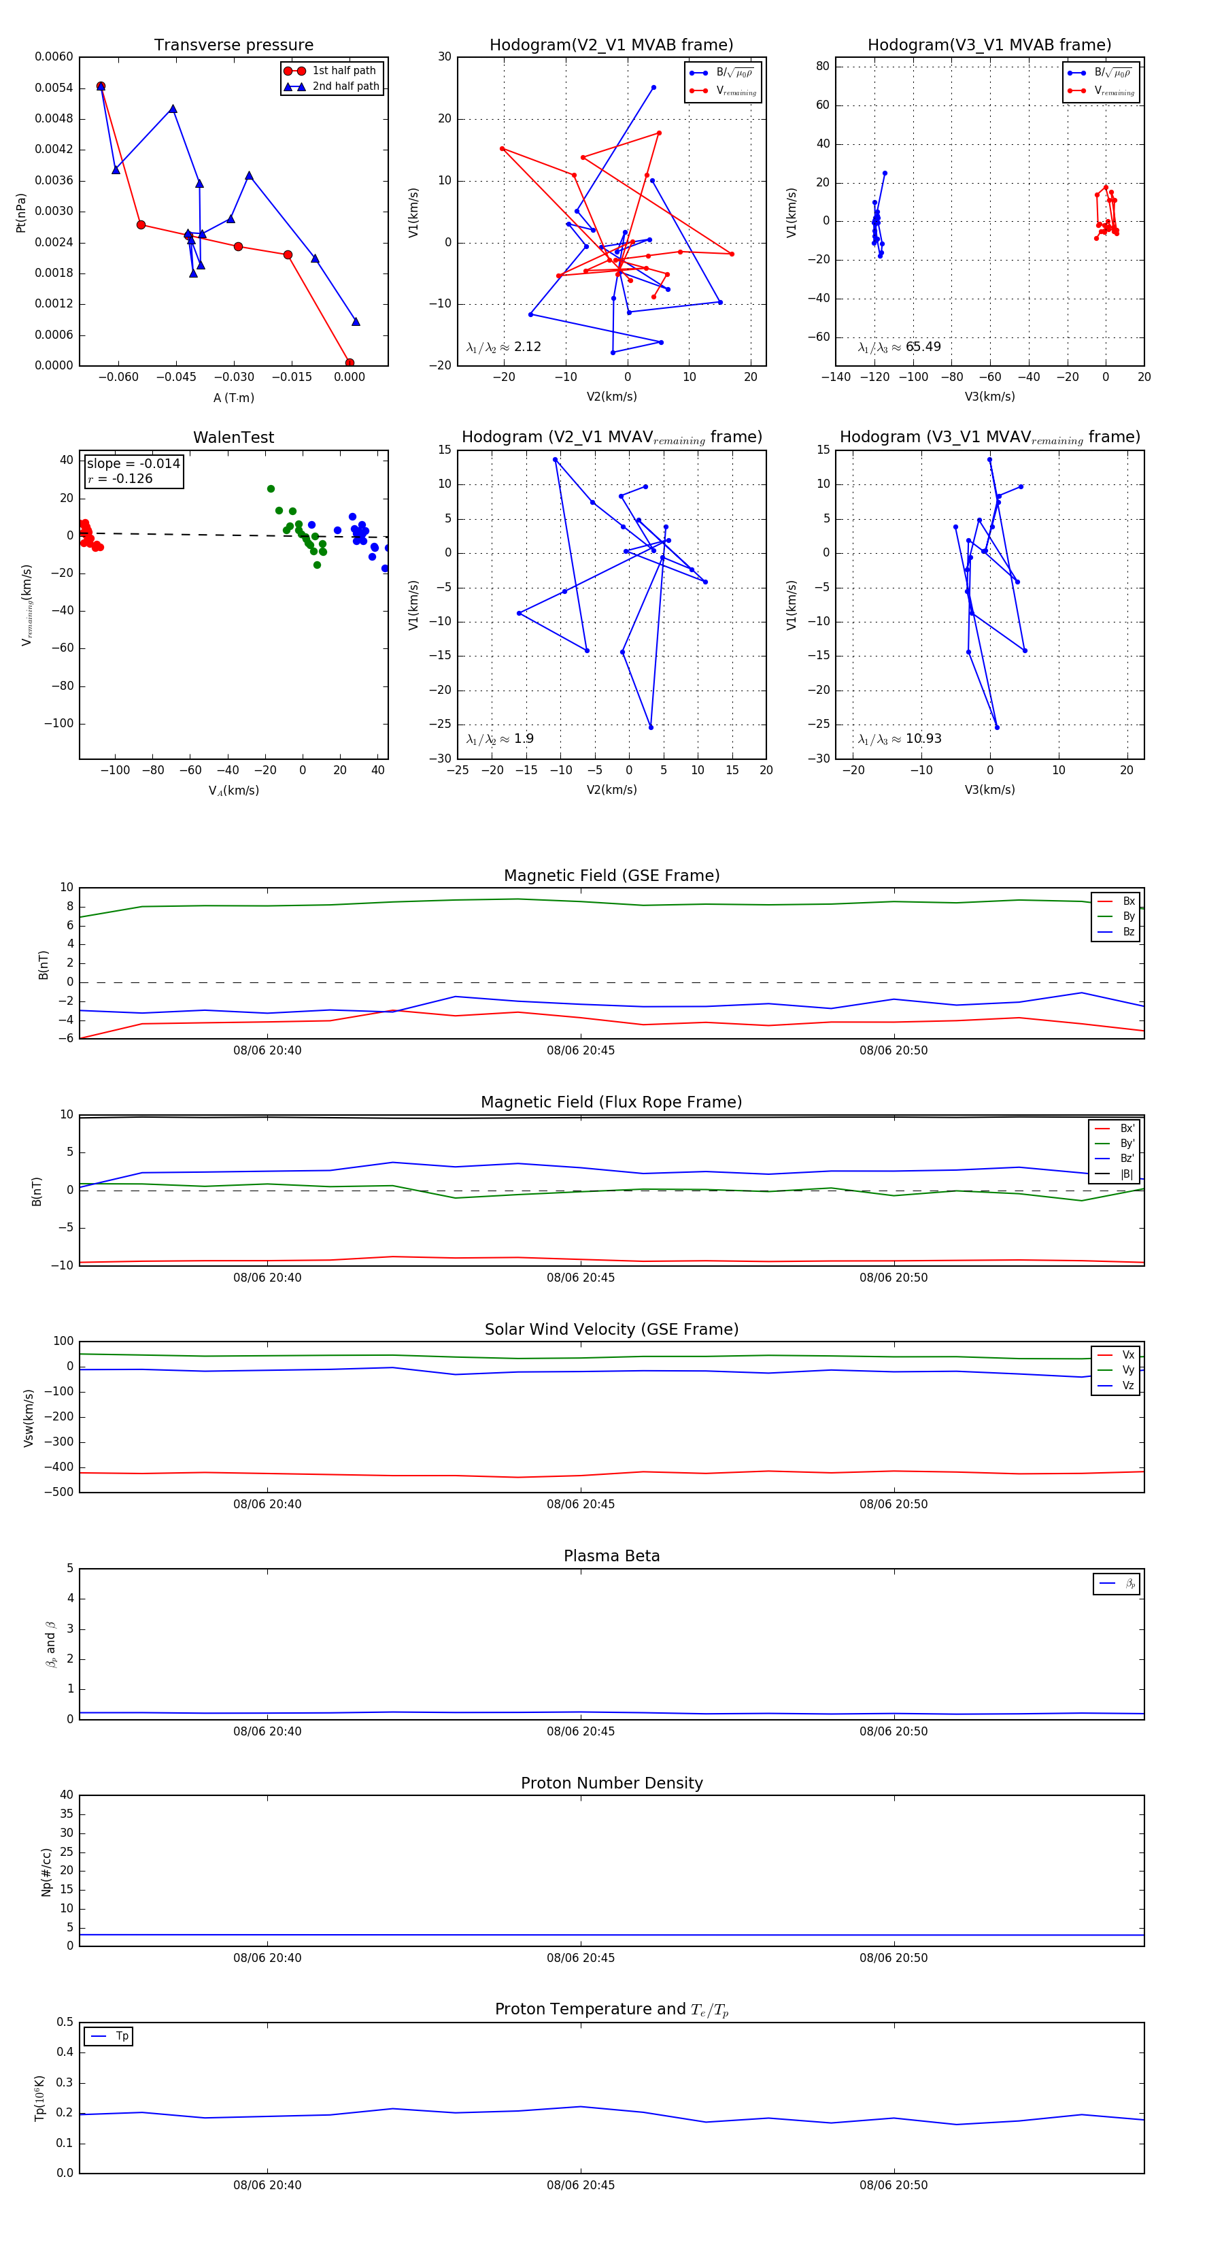The height and width of the screenshot is (2245, 1224).
Task: Click the λ1/λ3 ≈ 10.93 label
Action: [899, 739]
